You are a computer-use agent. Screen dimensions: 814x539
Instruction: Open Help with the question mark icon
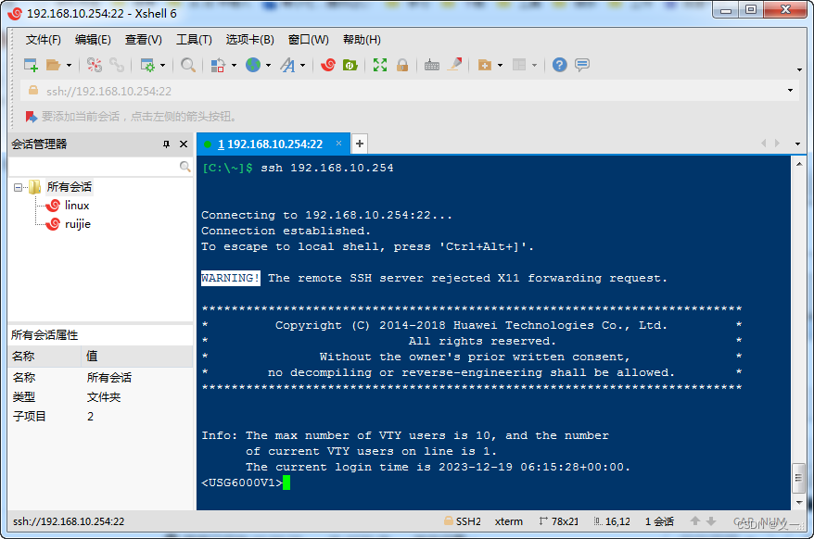click(x=560, y=65)
